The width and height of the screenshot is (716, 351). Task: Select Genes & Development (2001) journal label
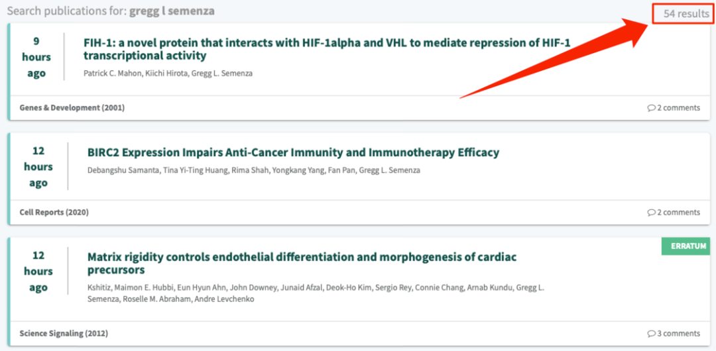(72, 108)
